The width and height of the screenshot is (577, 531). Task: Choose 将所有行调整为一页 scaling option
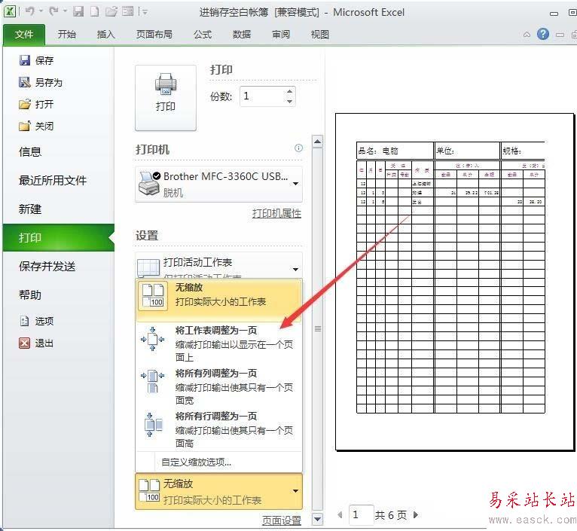pyautogui.click(x=219, y=429)
